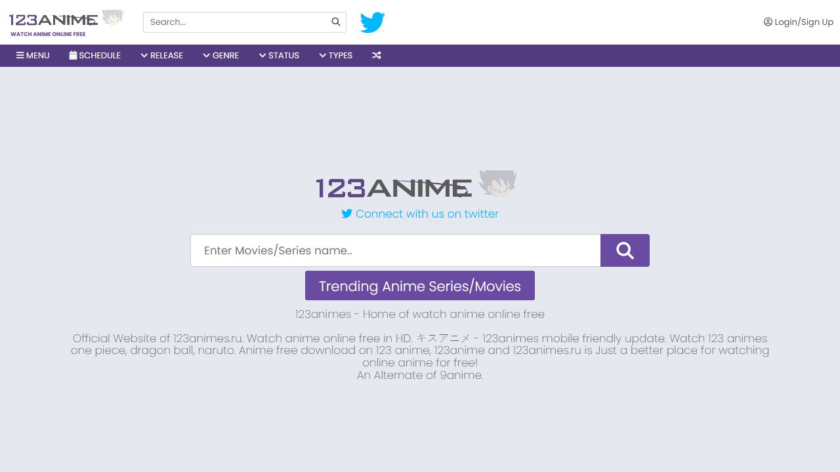The width and height of the screenshot is (840, 472).
Task: Focus the Enter Movies/Series name field
Action: pyautogui.click(x=396, y=250)
